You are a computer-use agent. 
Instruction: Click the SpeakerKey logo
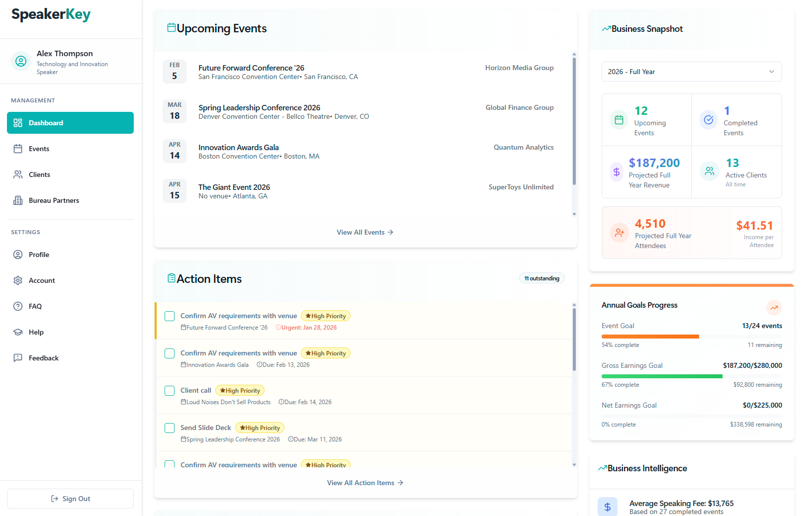point(51,15)
